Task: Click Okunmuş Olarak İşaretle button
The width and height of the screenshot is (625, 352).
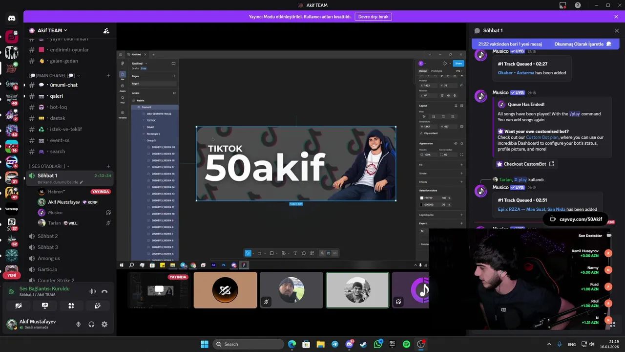Action: pyautogui.click(x=583, y=44)
